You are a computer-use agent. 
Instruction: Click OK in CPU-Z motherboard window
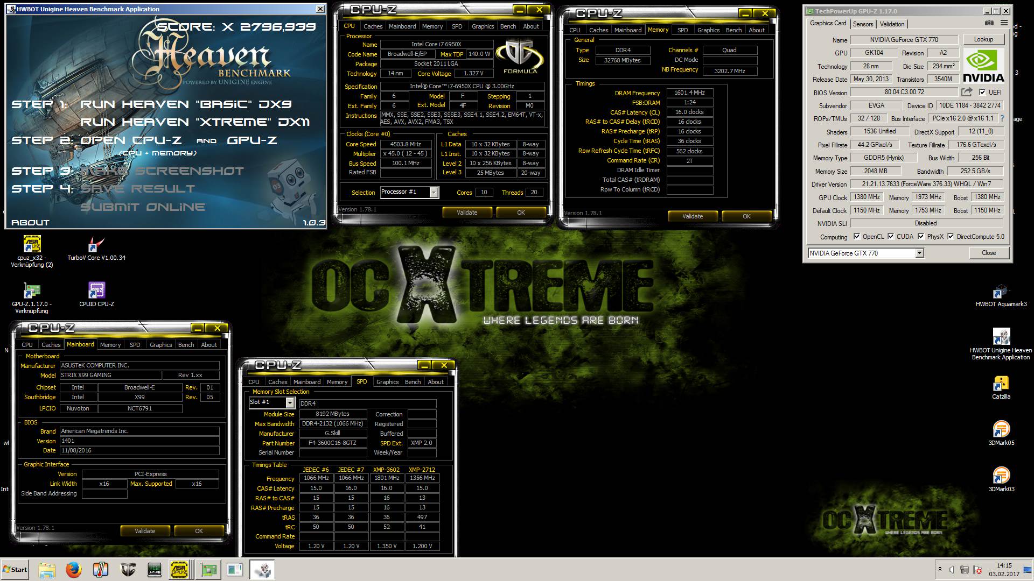pos(199,531)
